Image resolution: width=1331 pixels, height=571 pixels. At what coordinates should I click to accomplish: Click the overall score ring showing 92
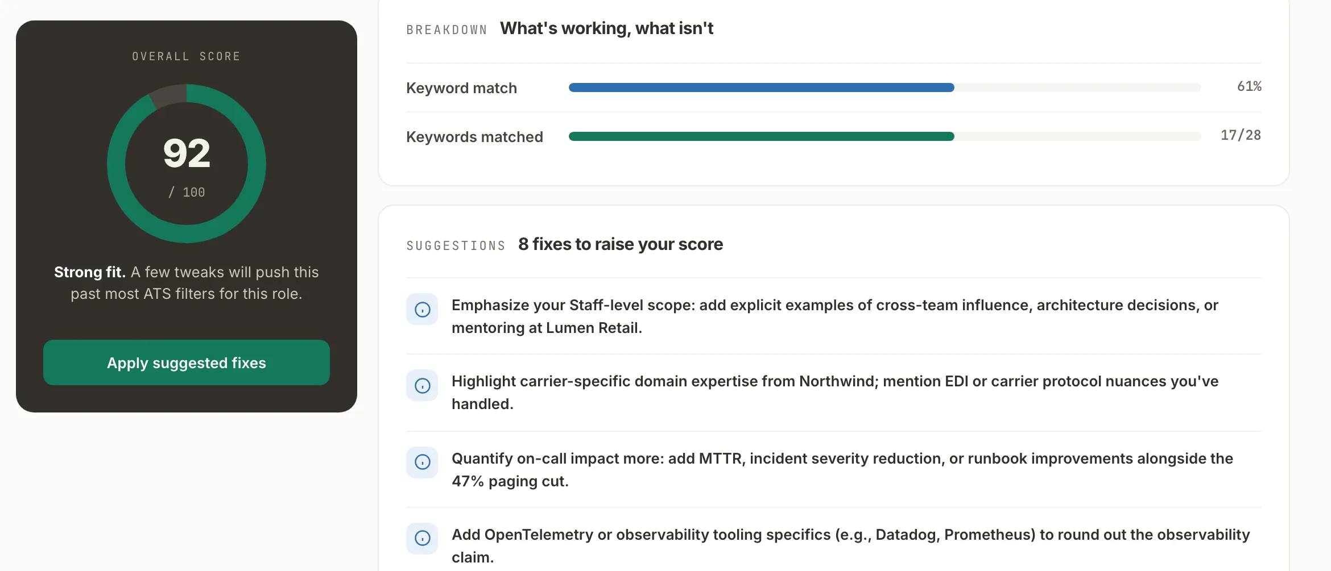coord(187,164)
